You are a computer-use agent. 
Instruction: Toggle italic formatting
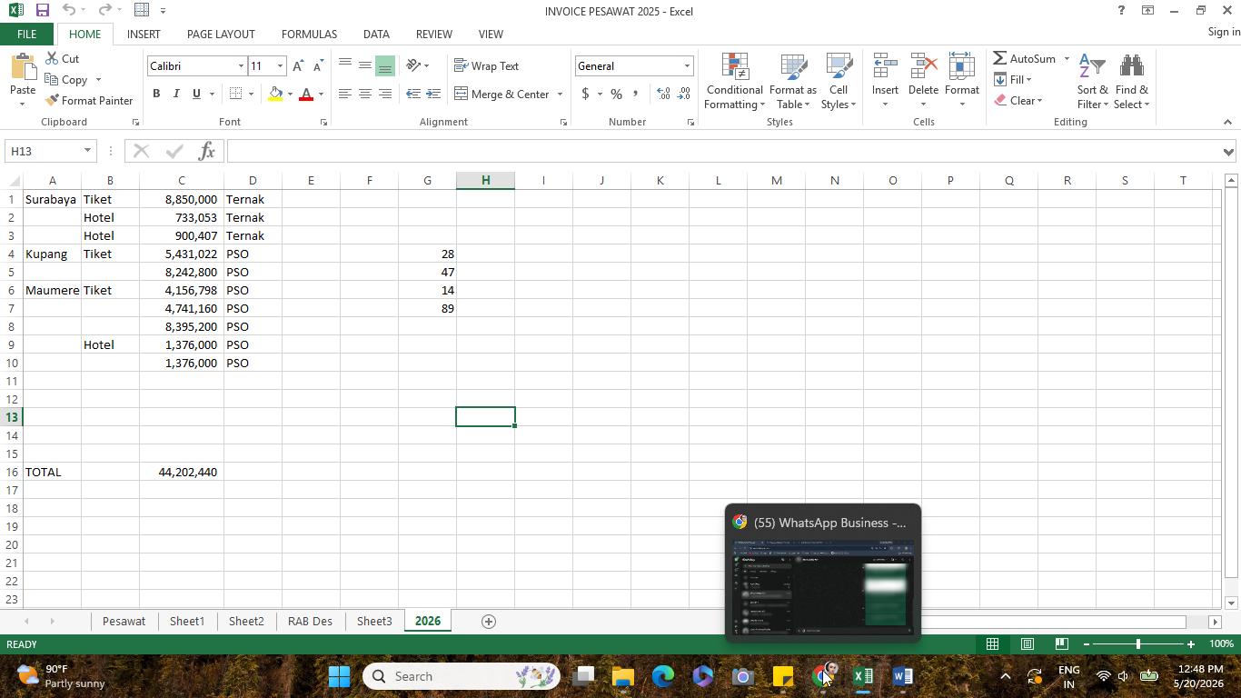click(176, 94)
